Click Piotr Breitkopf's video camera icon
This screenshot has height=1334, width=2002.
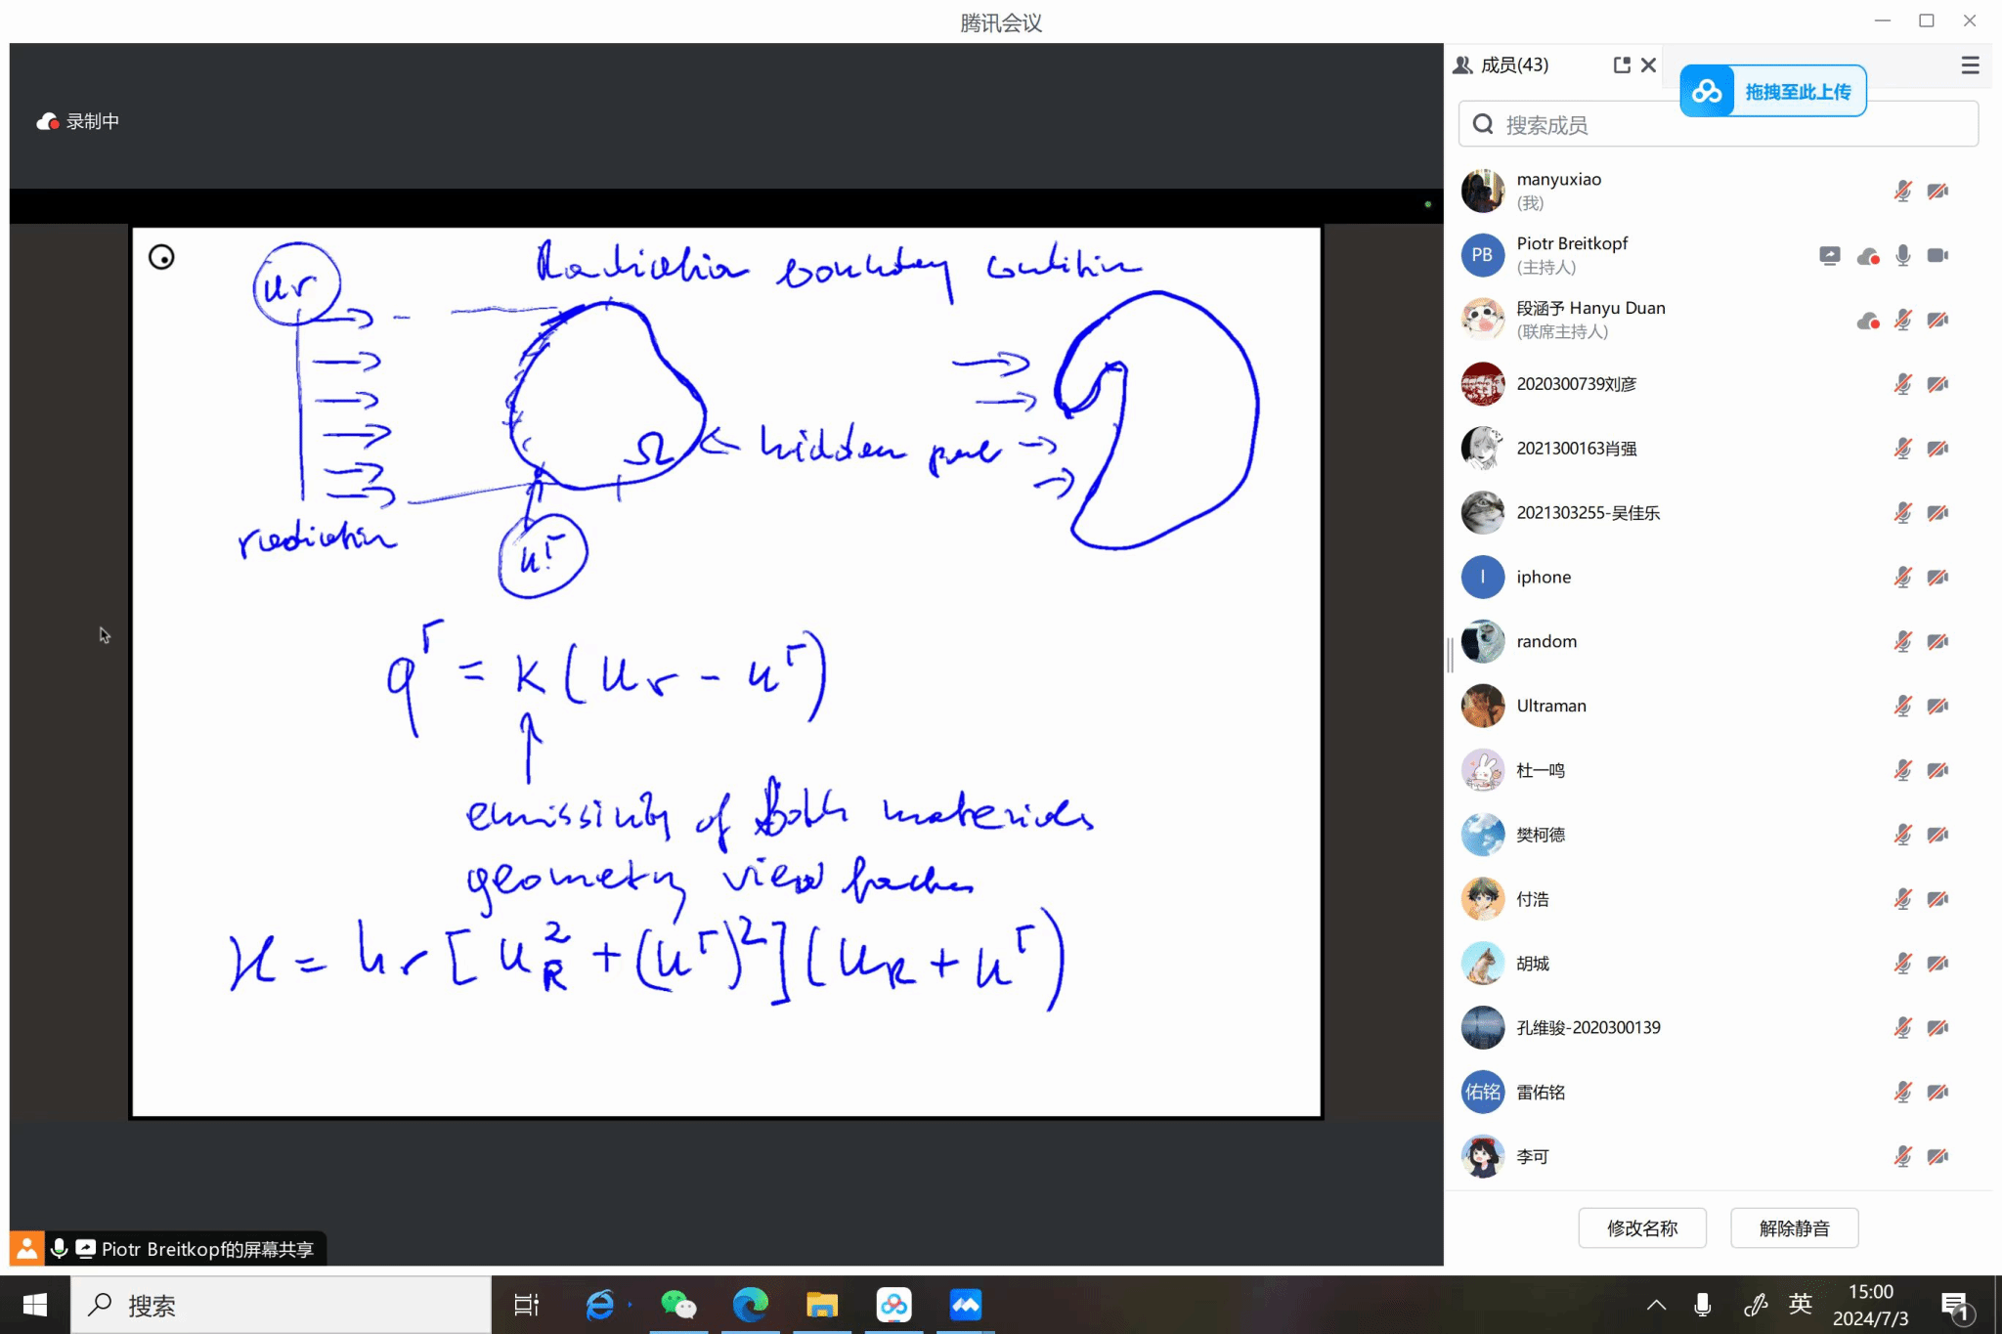click(1937, 255)
